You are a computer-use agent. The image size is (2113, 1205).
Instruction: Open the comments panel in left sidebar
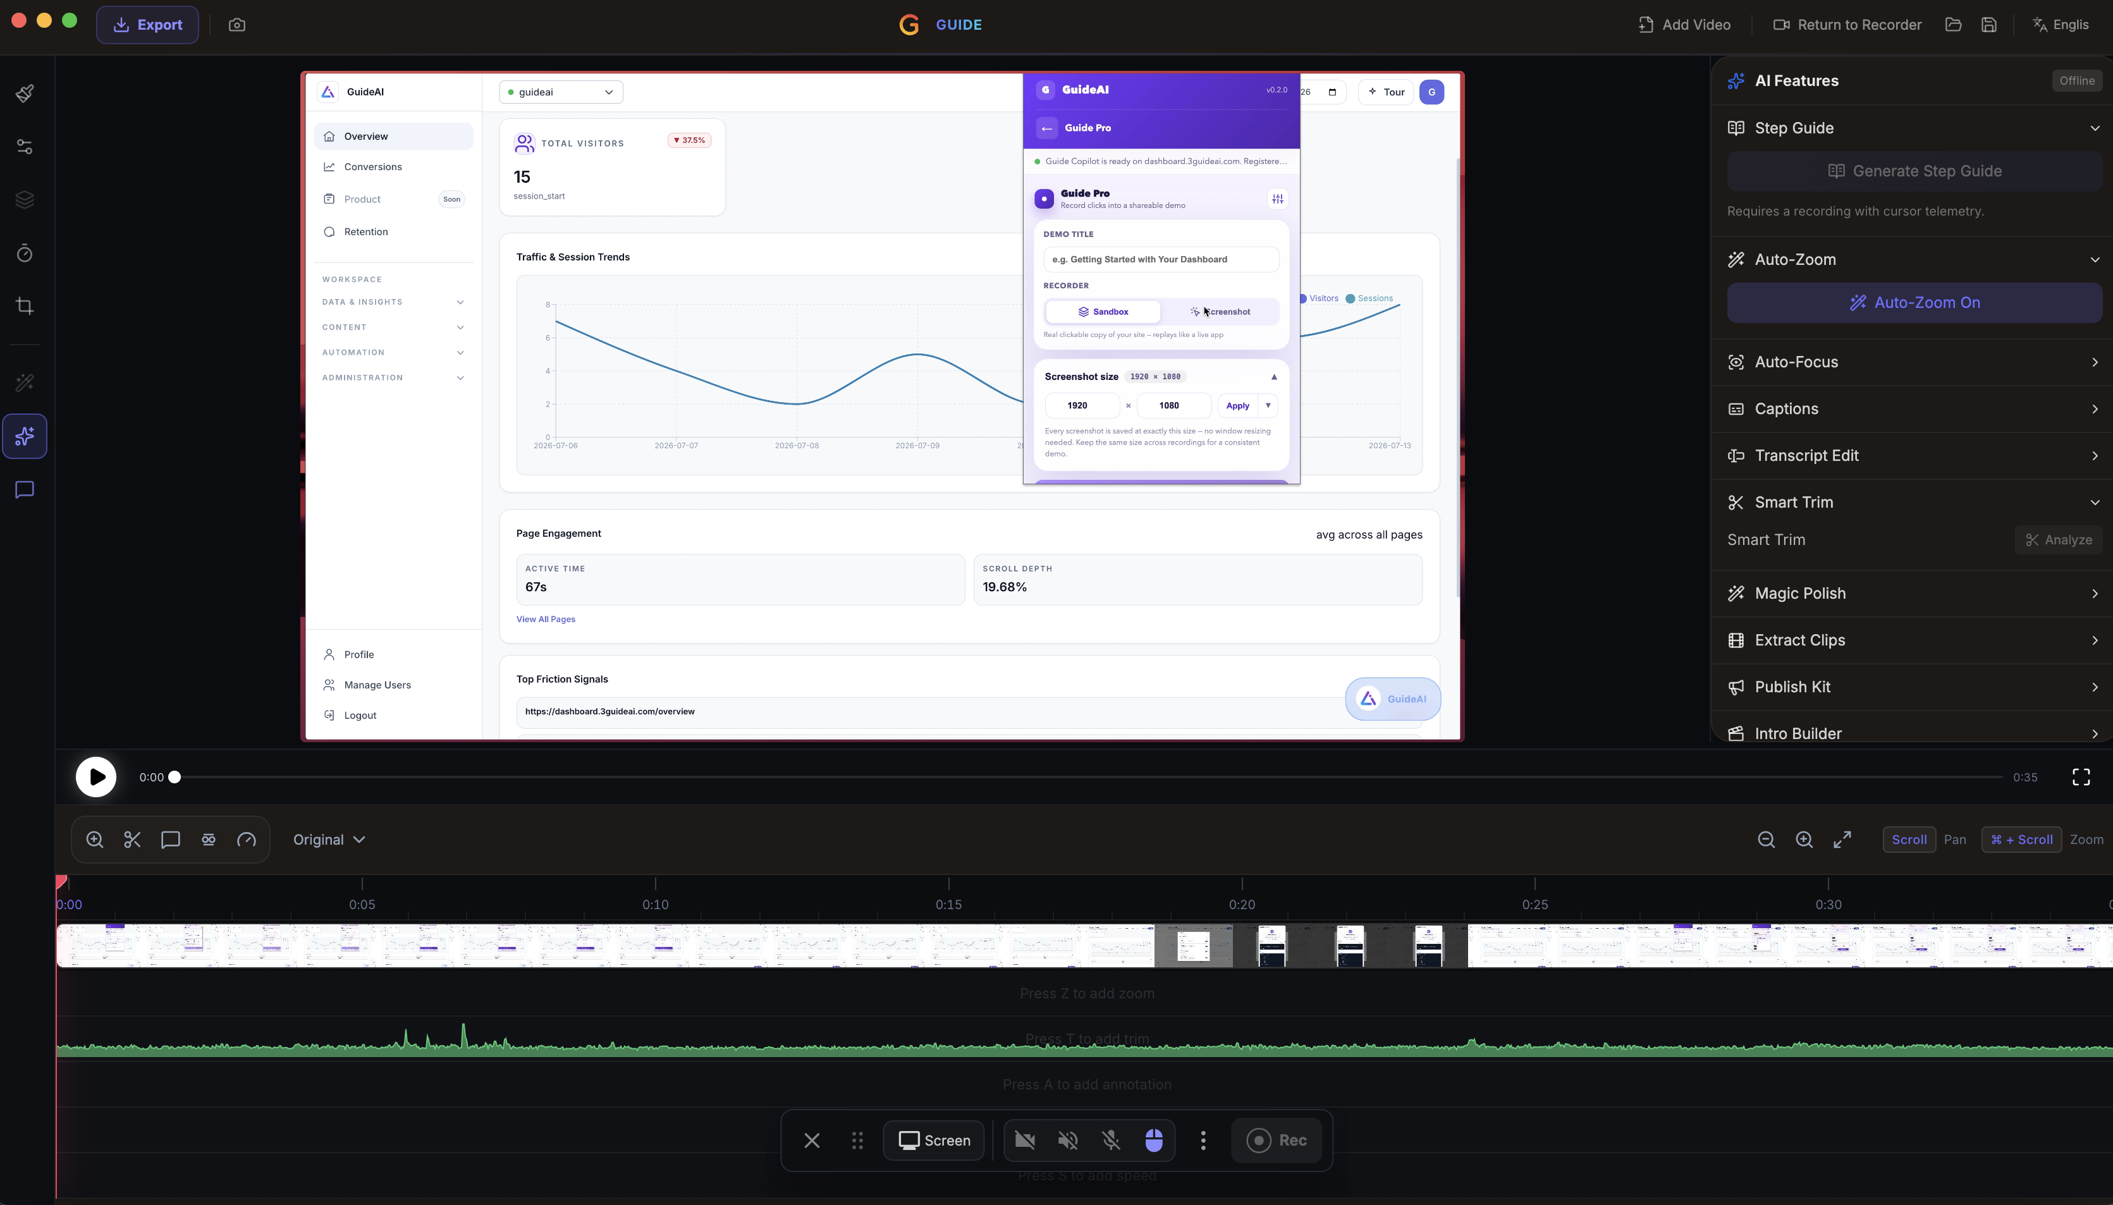tap(25, 490)
